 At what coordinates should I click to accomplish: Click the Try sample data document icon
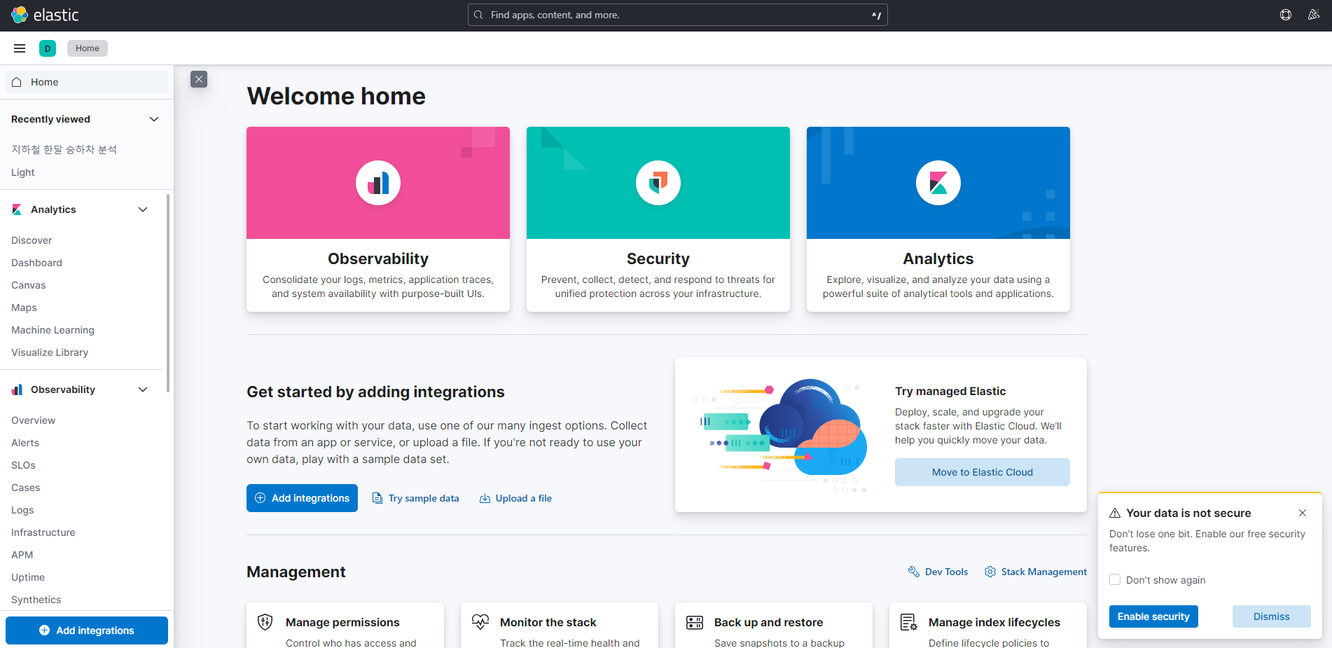(x=377, y=498)
